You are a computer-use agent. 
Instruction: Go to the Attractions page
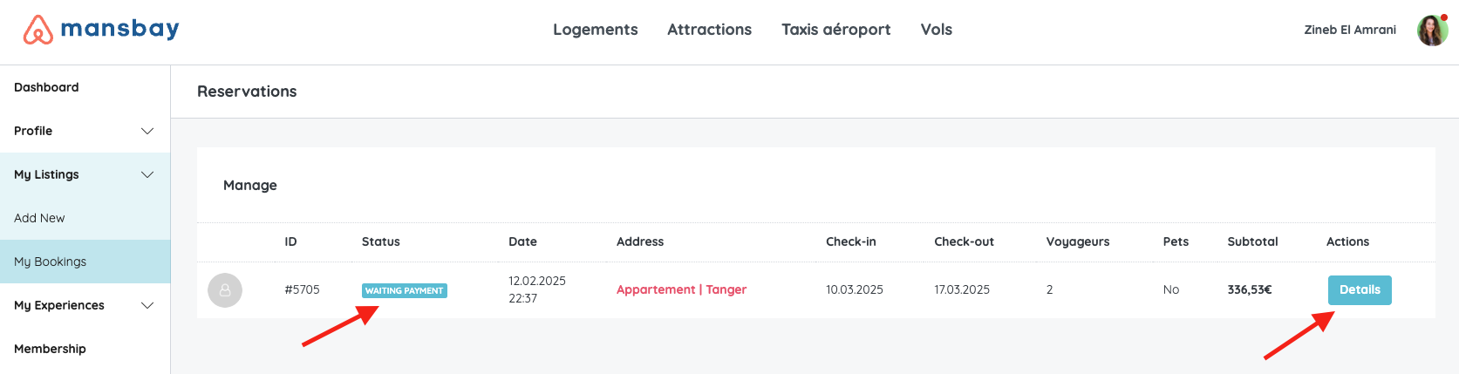709,30
